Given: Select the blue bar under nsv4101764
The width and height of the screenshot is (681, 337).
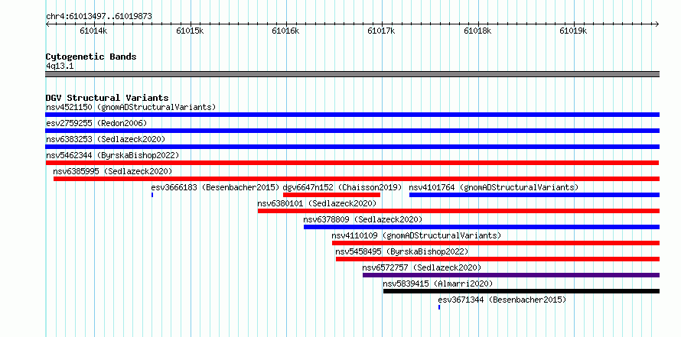Looking at the screenshot, I should pos(534,195).
